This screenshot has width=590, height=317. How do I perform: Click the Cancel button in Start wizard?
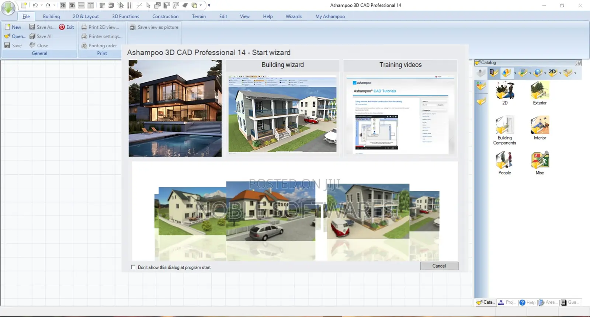click(x=439, y=266)
